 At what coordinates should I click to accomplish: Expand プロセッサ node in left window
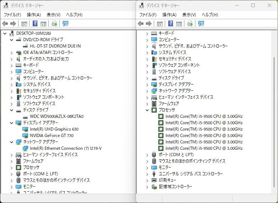tap(11, 168)
